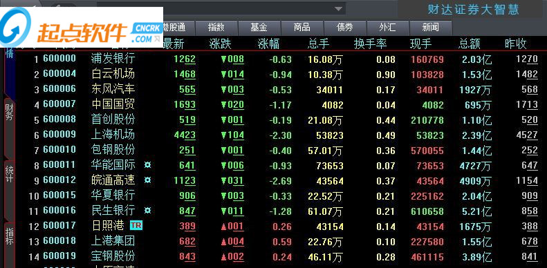Switch to the 指数 tab

click(216, 27)
